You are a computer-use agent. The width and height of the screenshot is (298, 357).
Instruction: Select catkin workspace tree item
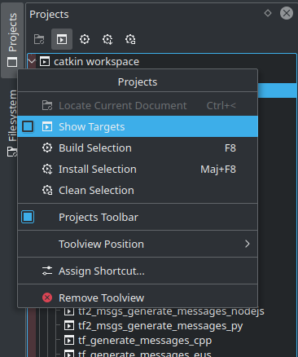click(96, 62)
